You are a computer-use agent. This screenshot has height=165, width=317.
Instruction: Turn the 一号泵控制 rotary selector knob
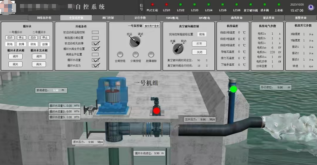pos(135,41)
